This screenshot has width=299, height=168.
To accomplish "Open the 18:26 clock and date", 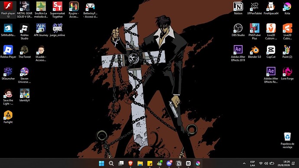I will point(284,163).
